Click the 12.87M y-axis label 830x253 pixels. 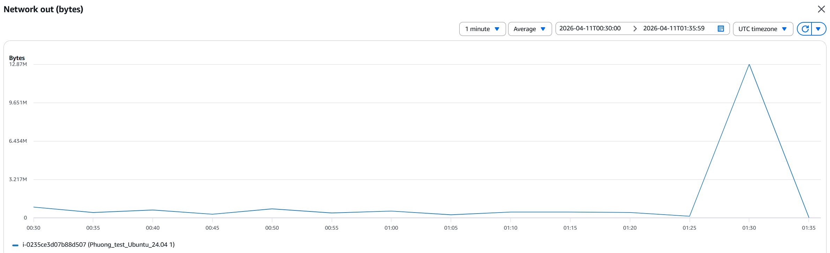click(x=18, y=64)
